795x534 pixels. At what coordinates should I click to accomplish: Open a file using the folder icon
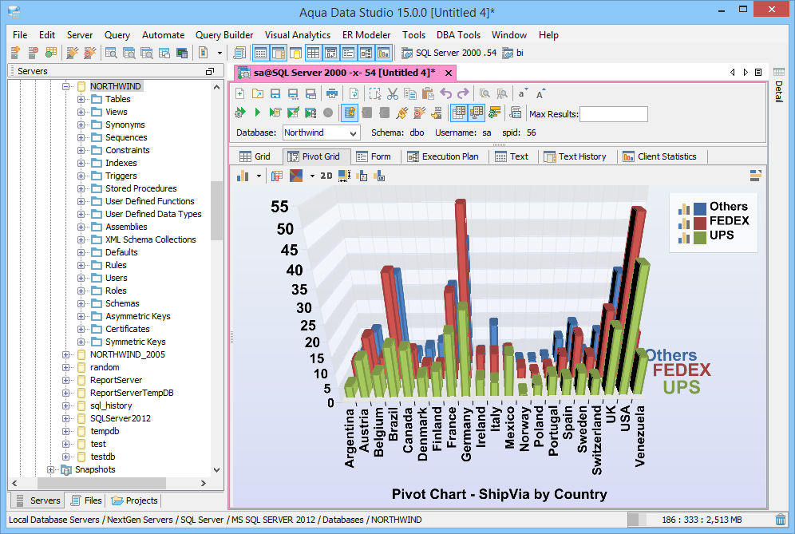(x=258, y=94)
